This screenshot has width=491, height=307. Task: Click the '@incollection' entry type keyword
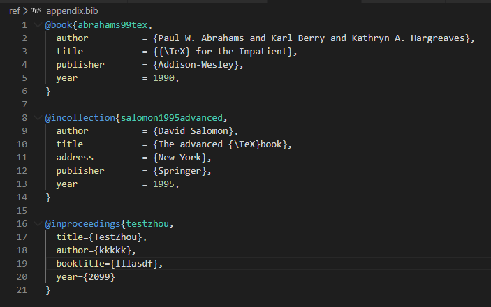(80, 118)
